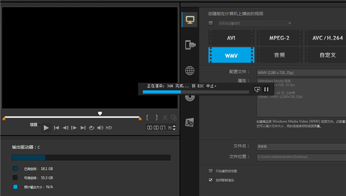This screenshot has height=196, width=346.
Task: Jump to the Home start frame button
Action: (x=57, y=128)
